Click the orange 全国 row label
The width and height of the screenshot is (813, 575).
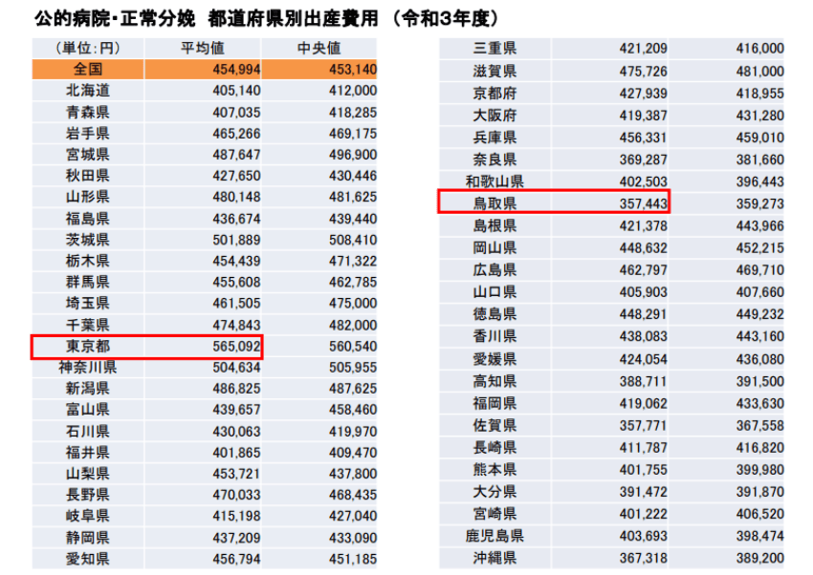click(87, 69)
